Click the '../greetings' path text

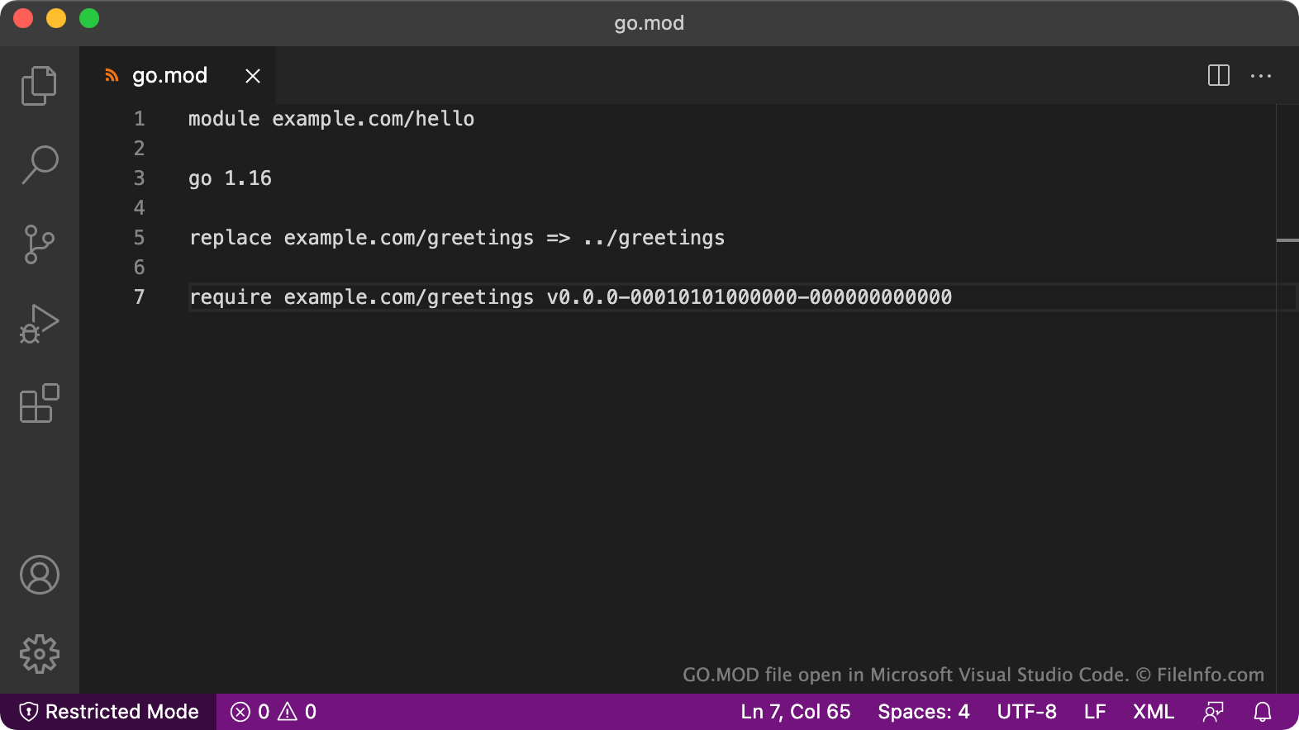(x=654, y=238)
